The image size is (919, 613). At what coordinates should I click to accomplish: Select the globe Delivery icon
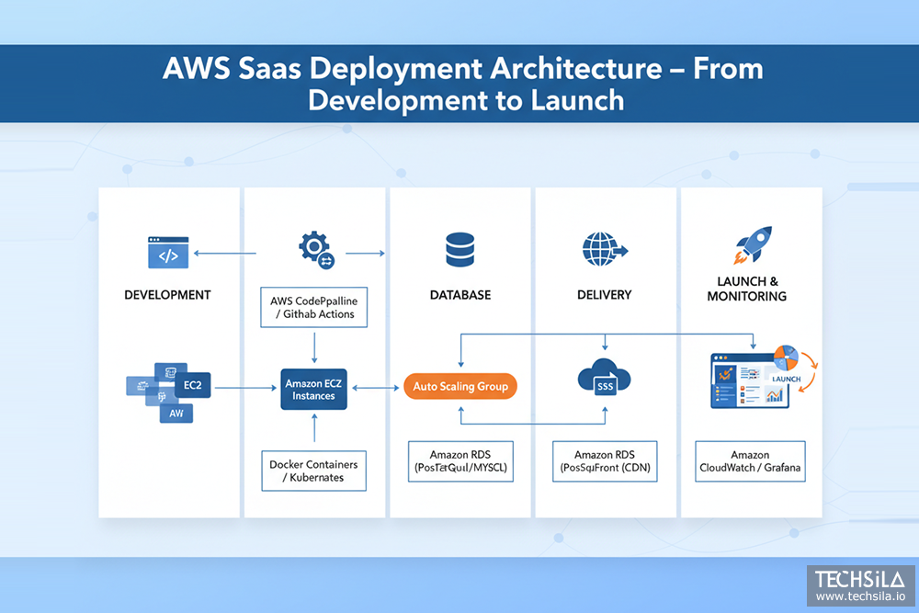pos(604,250)
